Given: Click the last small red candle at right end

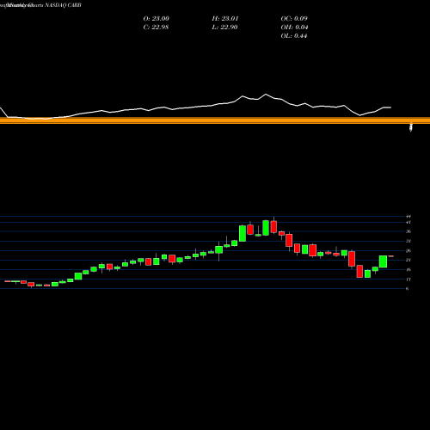Looking at the screenshot, I should tap(391, 256).
